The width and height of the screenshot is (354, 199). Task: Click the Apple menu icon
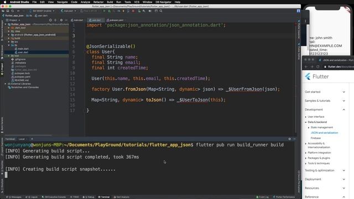pos(5,2)
